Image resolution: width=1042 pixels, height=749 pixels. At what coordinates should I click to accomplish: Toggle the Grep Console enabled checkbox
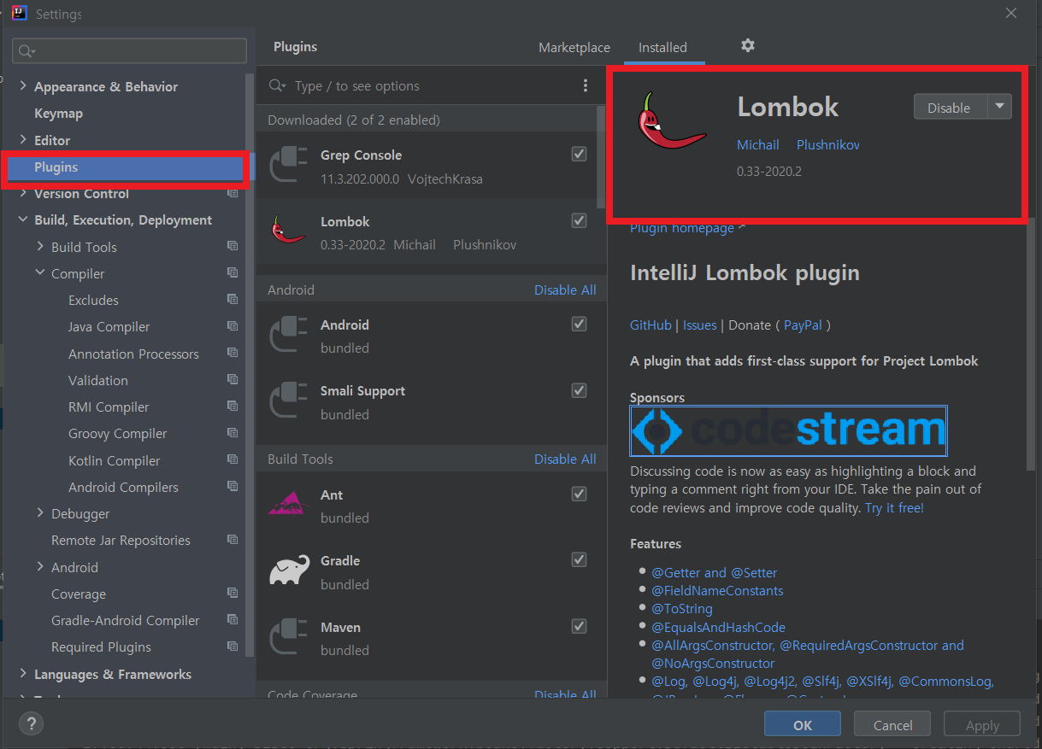[x=580, y=155]
